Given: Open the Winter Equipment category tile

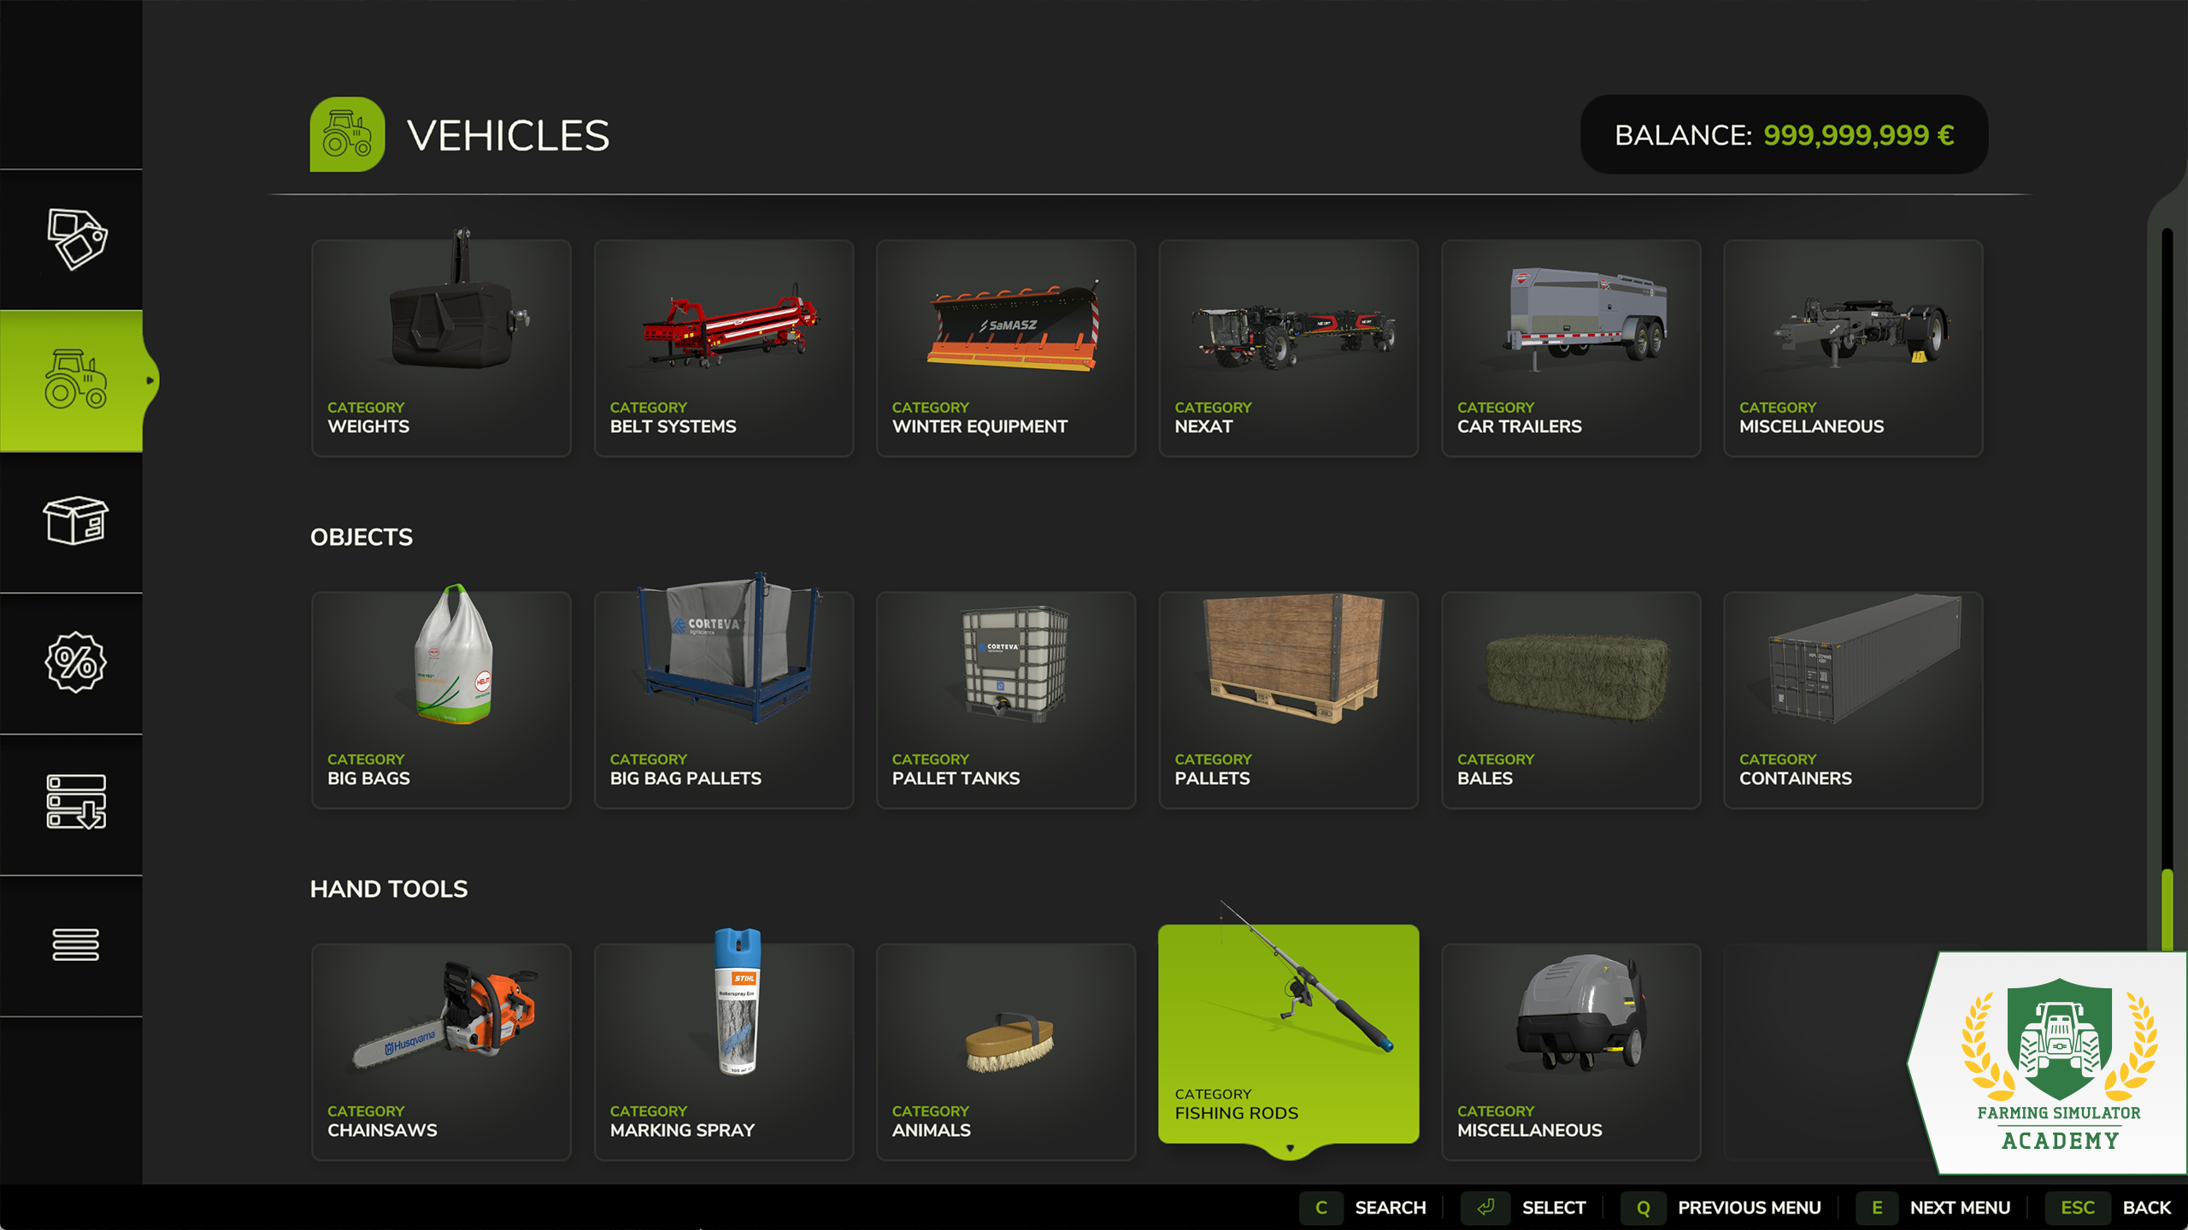Looking at the screenshot, I should coord(1006,348).
